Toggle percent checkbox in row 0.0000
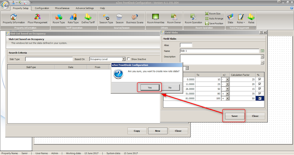This screenshot has height=155, width=294. 260,79
